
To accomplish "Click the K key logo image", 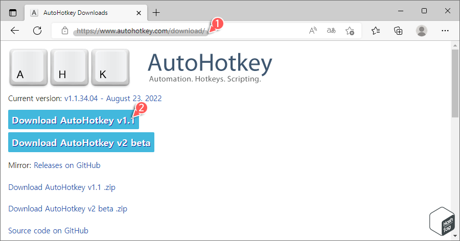I will click(110, 67).
